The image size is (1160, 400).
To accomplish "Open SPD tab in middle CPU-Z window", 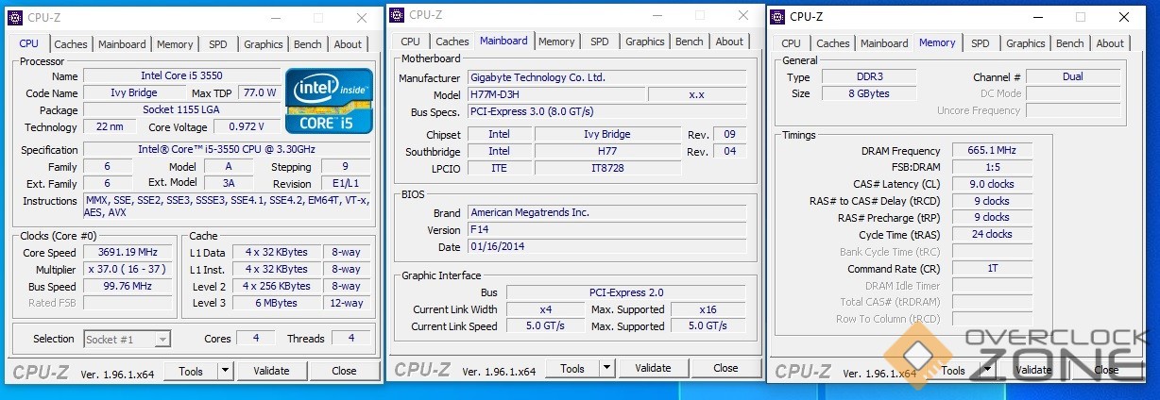I will pos(600,42).
